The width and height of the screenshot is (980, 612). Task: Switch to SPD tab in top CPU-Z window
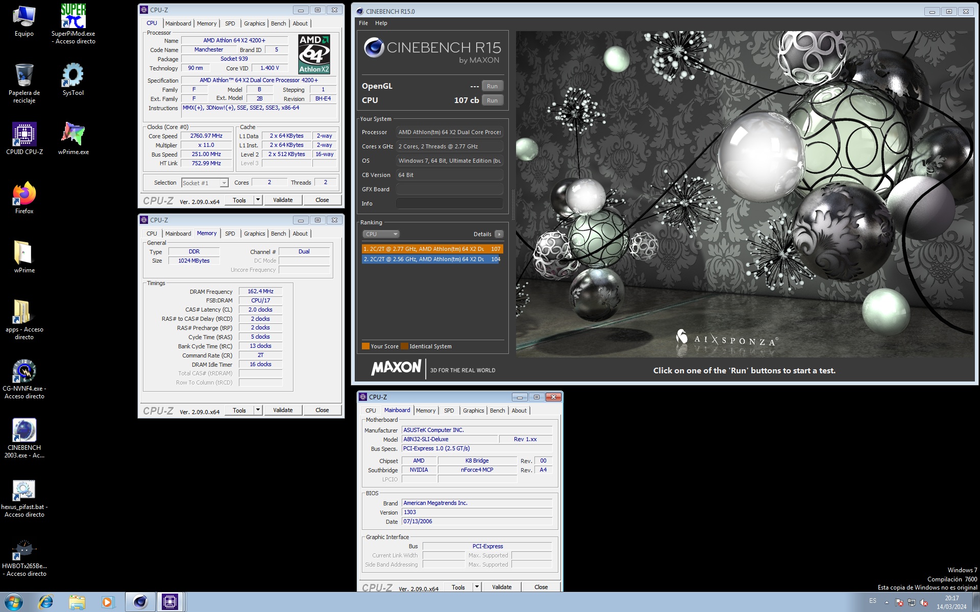click(x=230, y=23)
